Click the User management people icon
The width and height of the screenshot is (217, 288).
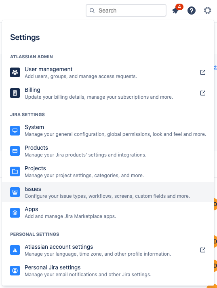15,72
